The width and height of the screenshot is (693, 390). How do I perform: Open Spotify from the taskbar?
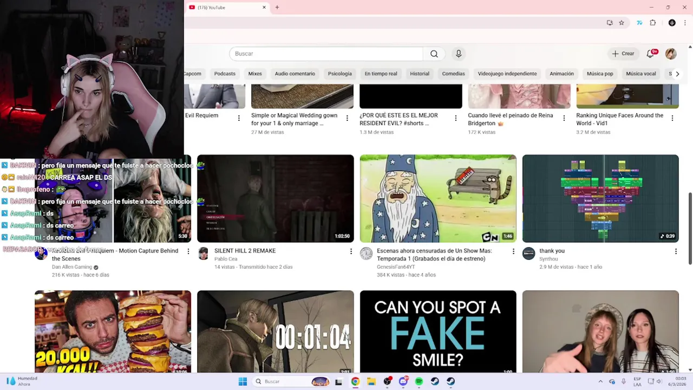[x=419, y=381]
